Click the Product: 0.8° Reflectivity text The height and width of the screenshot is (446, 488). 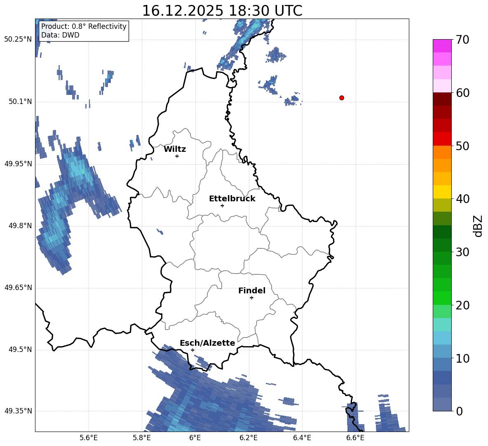tap(84, 26)
